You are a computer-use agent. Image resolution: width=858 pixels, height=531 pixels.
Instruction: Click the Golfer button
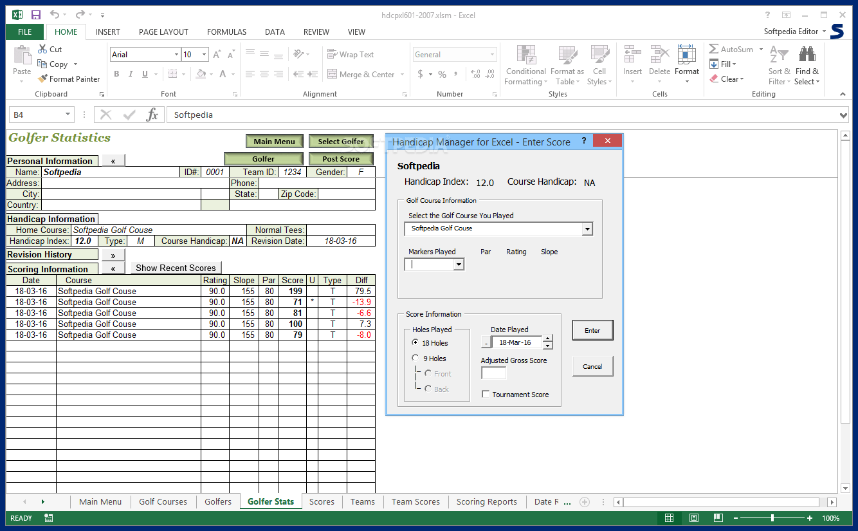(263, 159)
